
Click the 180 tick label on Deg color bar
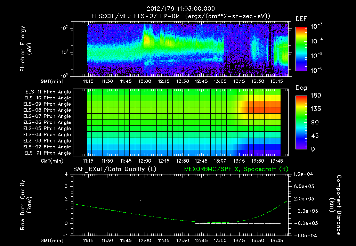(x=316, y=96)
